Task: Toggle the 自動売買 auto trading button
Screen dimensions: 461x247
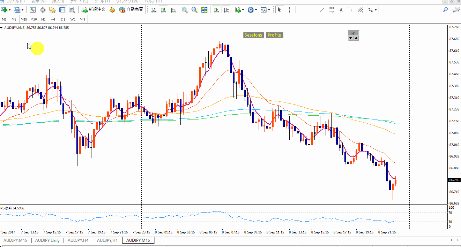Action: pos(131,10)
